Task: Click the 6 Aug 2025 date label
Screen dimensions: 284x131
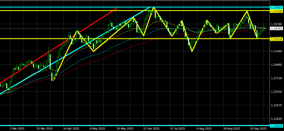Action: (x=204, y=129)
